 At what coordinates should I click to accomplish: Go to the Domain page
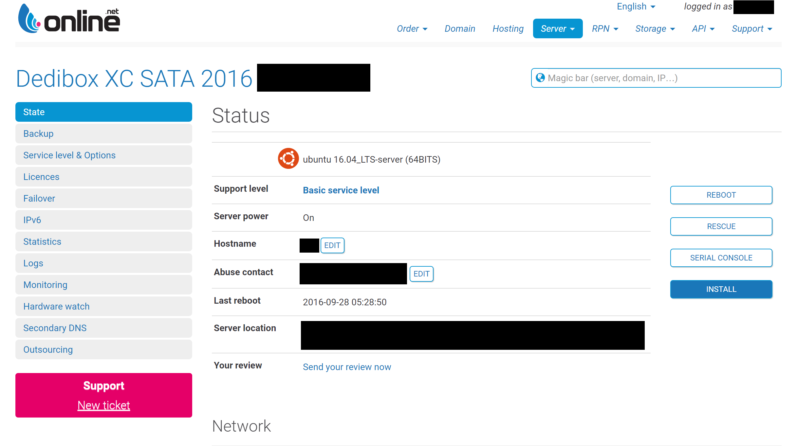tap(460, 29)
